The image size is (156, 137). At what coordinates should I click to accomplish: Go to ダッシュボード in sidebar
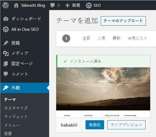pyautogui.click(x=26, y=19)
